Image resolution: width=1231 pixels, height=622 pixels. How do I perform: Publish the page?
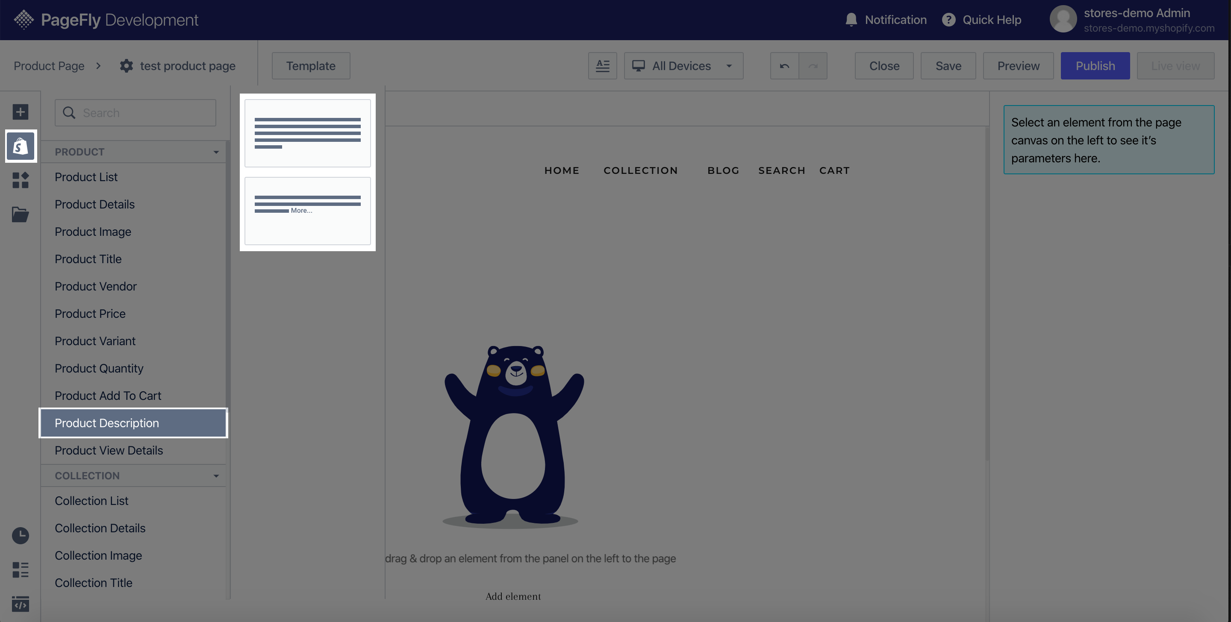point(1095,65)
